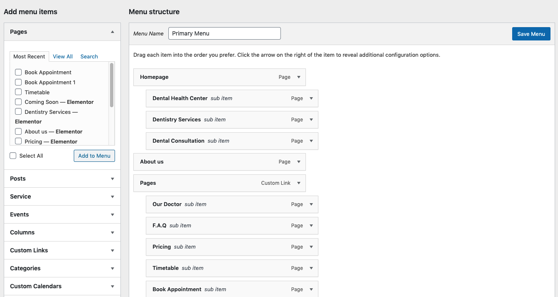Select the Homepage menu item title
The width and height of the screenshot is (558, 297).
click(x=154, y=77)
